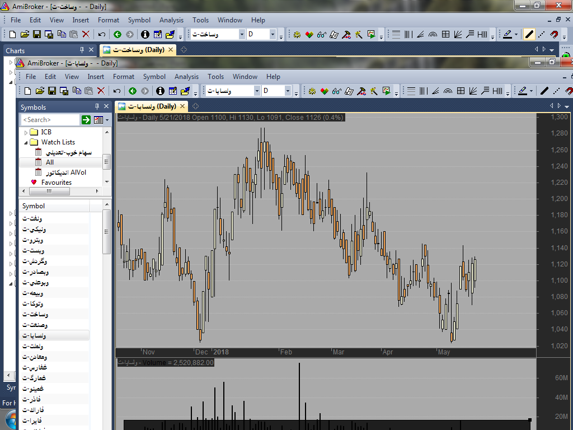Toggle magnet snap tool in back window
573x430 pixels.
(x=554, y=34)
